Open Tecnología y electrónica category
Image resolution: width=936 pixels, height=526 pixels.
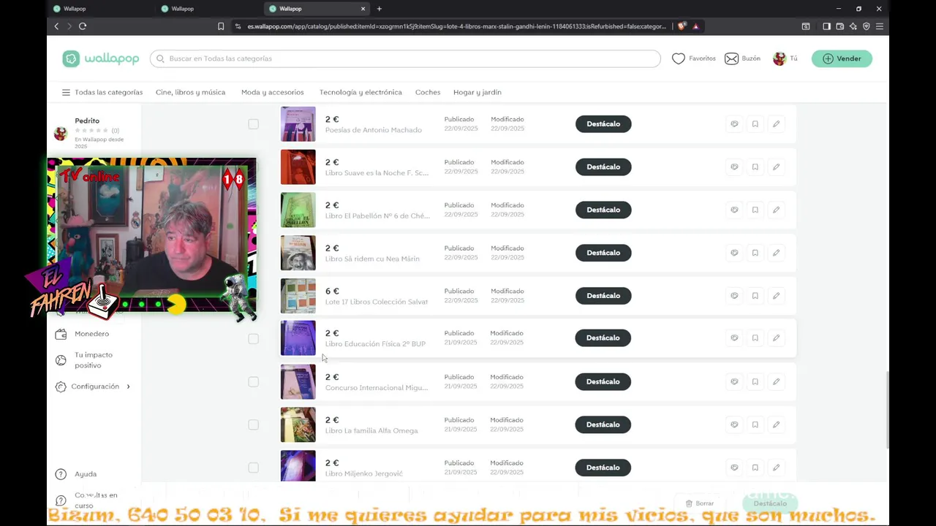pos(361,93)
